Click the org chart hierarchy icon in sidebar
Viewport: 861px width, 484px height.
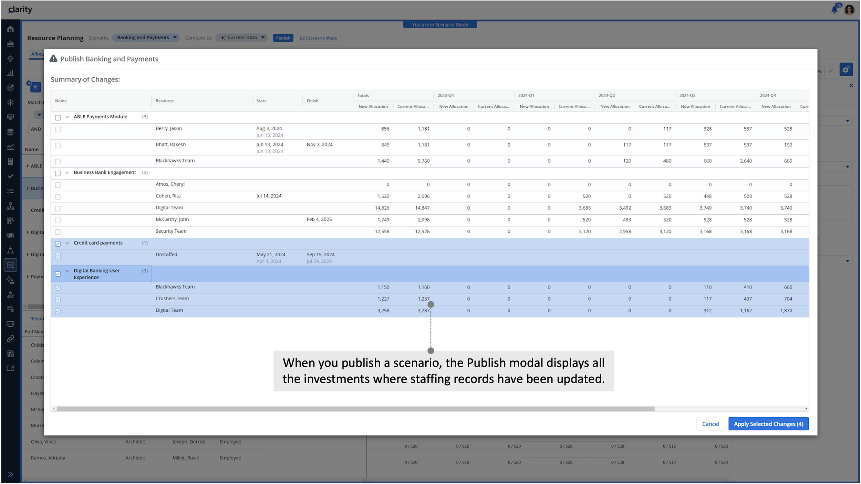pyautogui.click(x=10, y=206)
